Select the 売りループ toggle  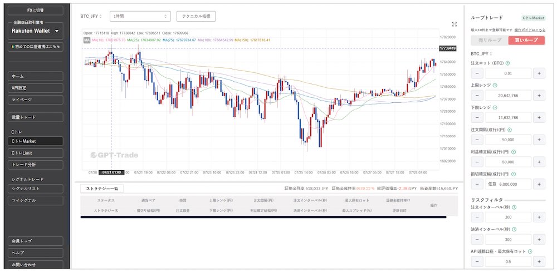click(x=489, y=41)
